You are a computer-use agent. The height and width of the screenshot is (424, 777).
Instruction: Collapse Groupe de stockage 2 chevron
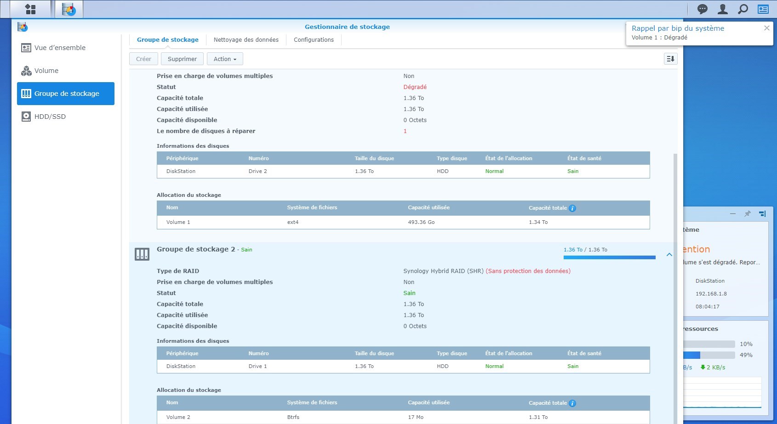click(x=669, y=254)
